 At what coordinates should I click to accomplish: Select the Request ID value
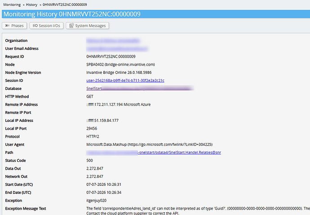coord(111,56)
